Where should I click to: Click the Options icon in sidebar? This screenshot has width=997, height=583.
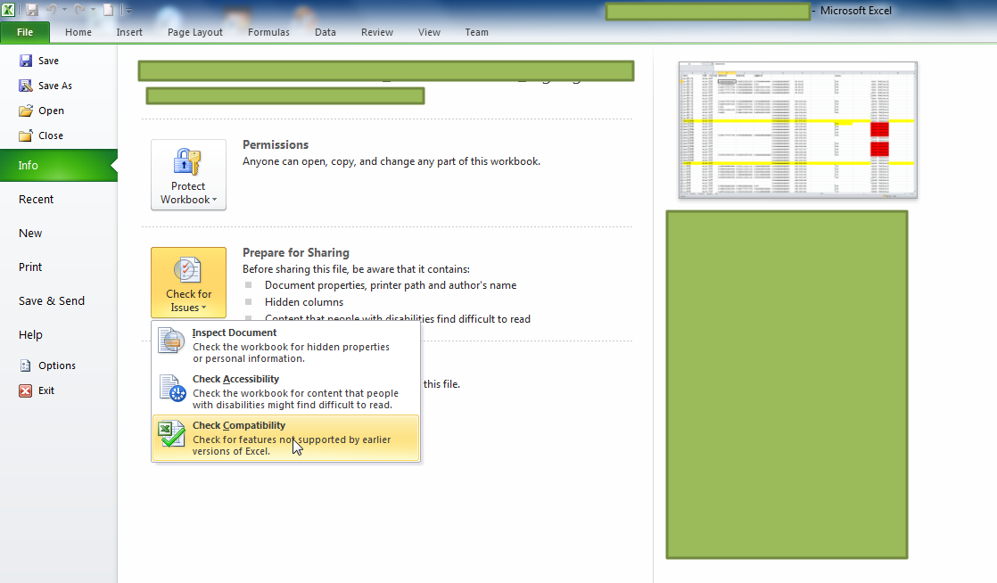click(x=26, y=365)
